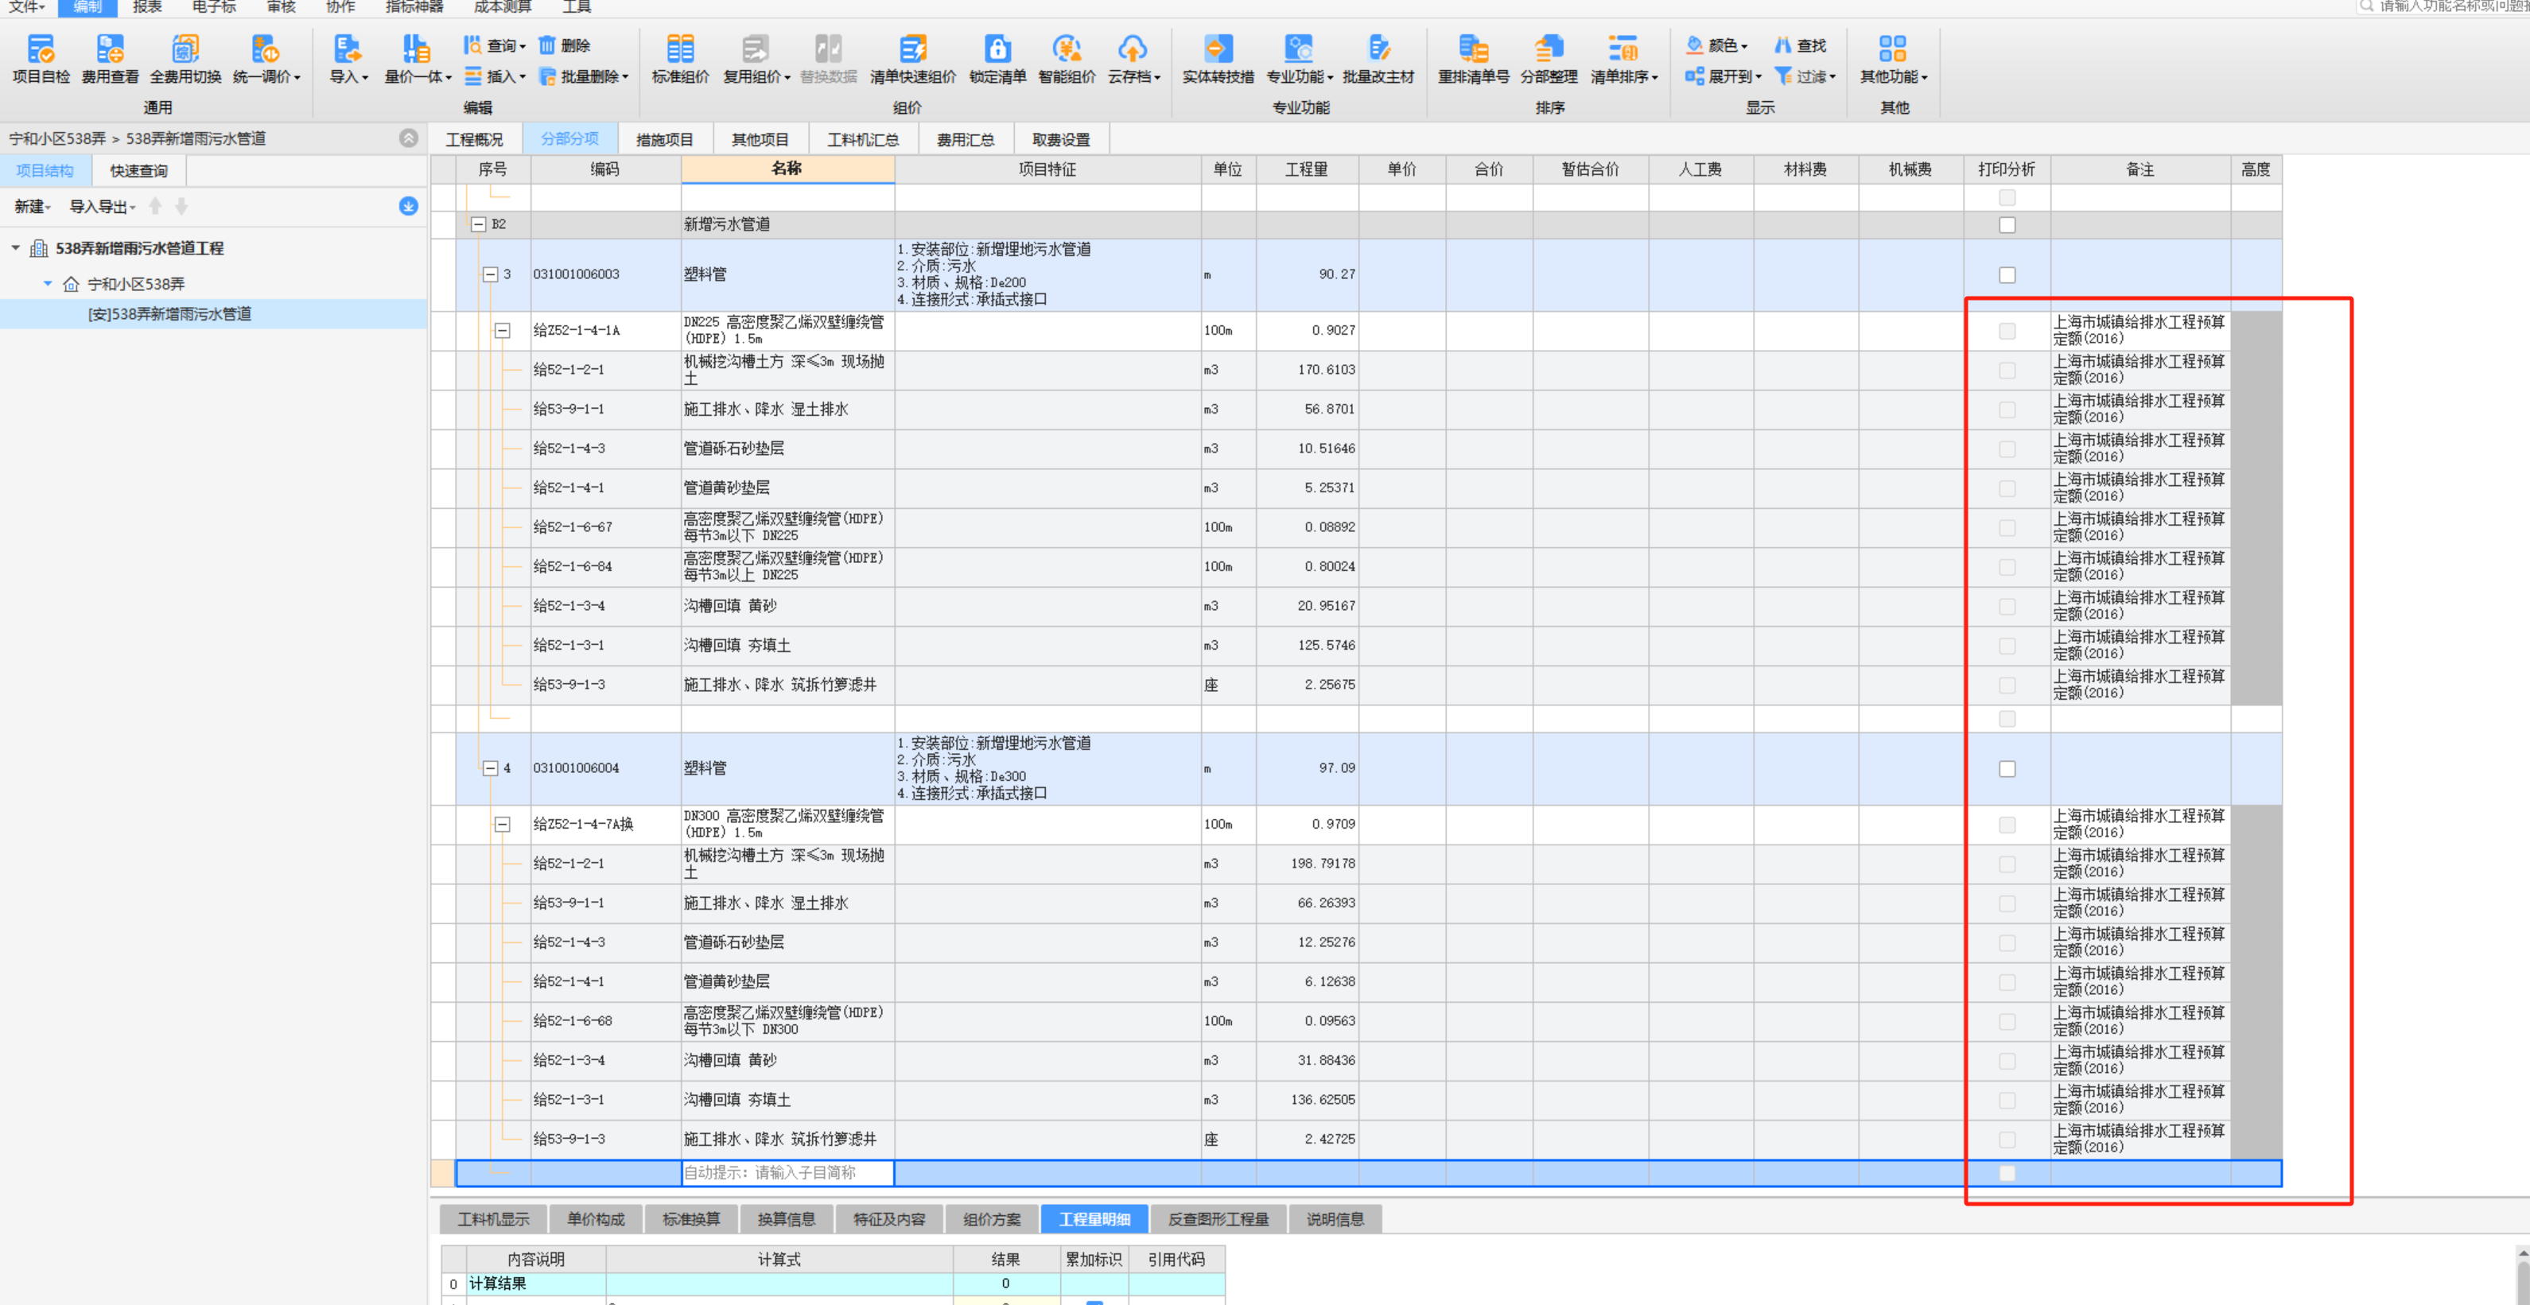Switch to the 快速查询 panel

(x=138, y=171)
